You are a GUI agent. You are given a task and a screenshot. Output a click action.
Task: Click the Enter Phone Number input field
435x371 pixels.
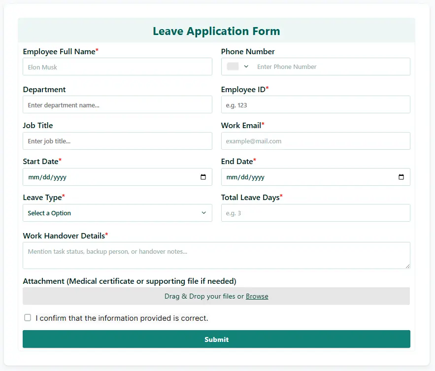(x=330, y=67)
